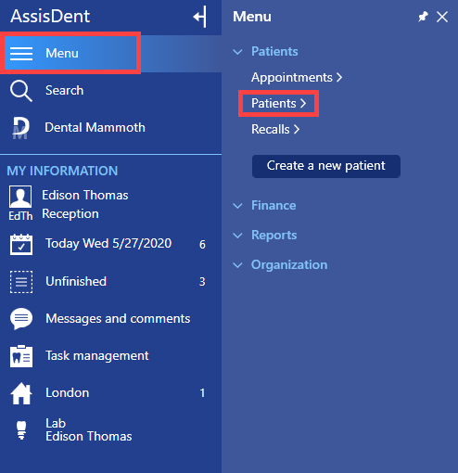The height and width of the screenshot is (473, 458).
Task: Click the AssisDent title text
Action: pyautogui.click(x=50, y=16)
